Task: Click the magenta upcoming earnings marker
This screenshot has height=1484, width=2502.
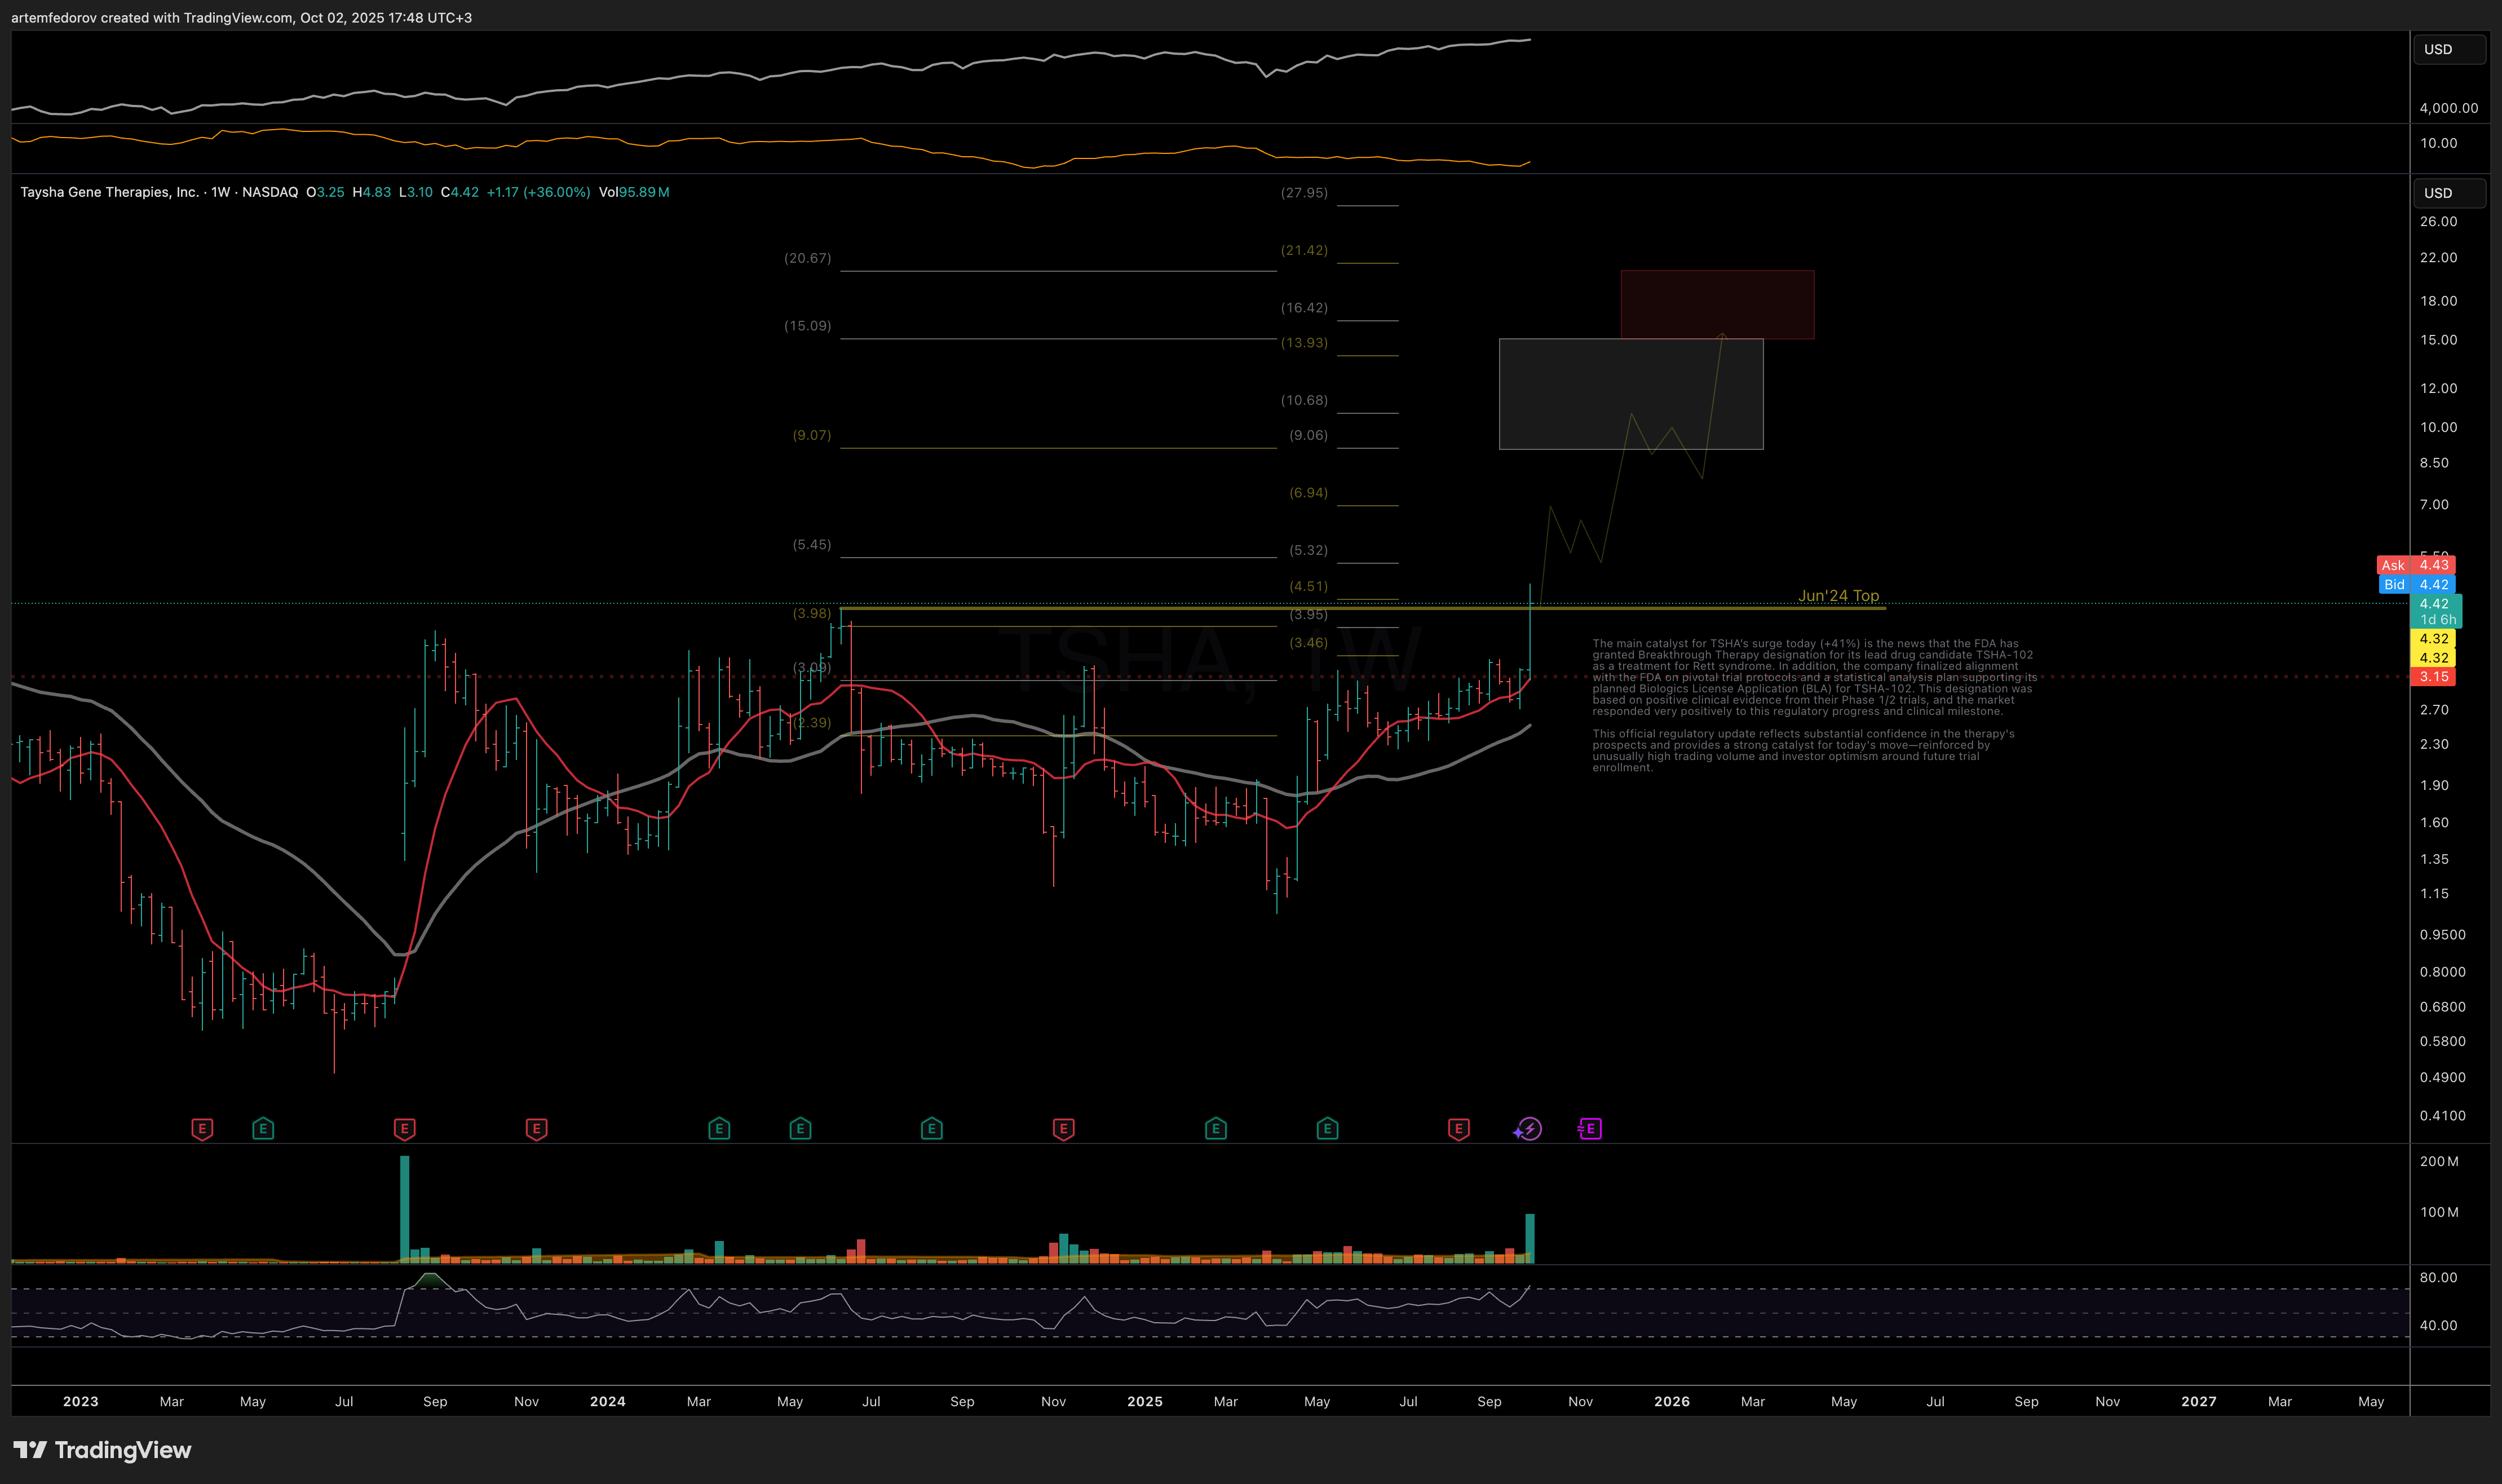Action: [1589, 1129]
